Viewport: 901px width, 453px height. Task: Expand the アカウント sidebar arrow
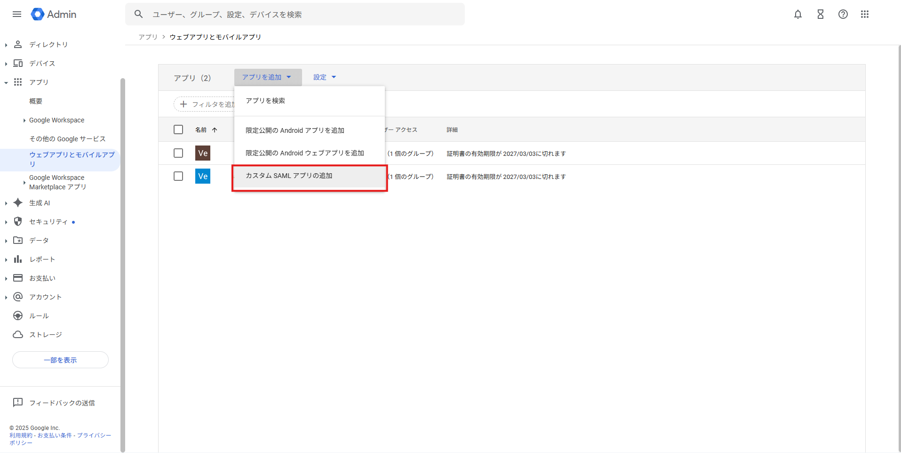click(x=6, y=297)
